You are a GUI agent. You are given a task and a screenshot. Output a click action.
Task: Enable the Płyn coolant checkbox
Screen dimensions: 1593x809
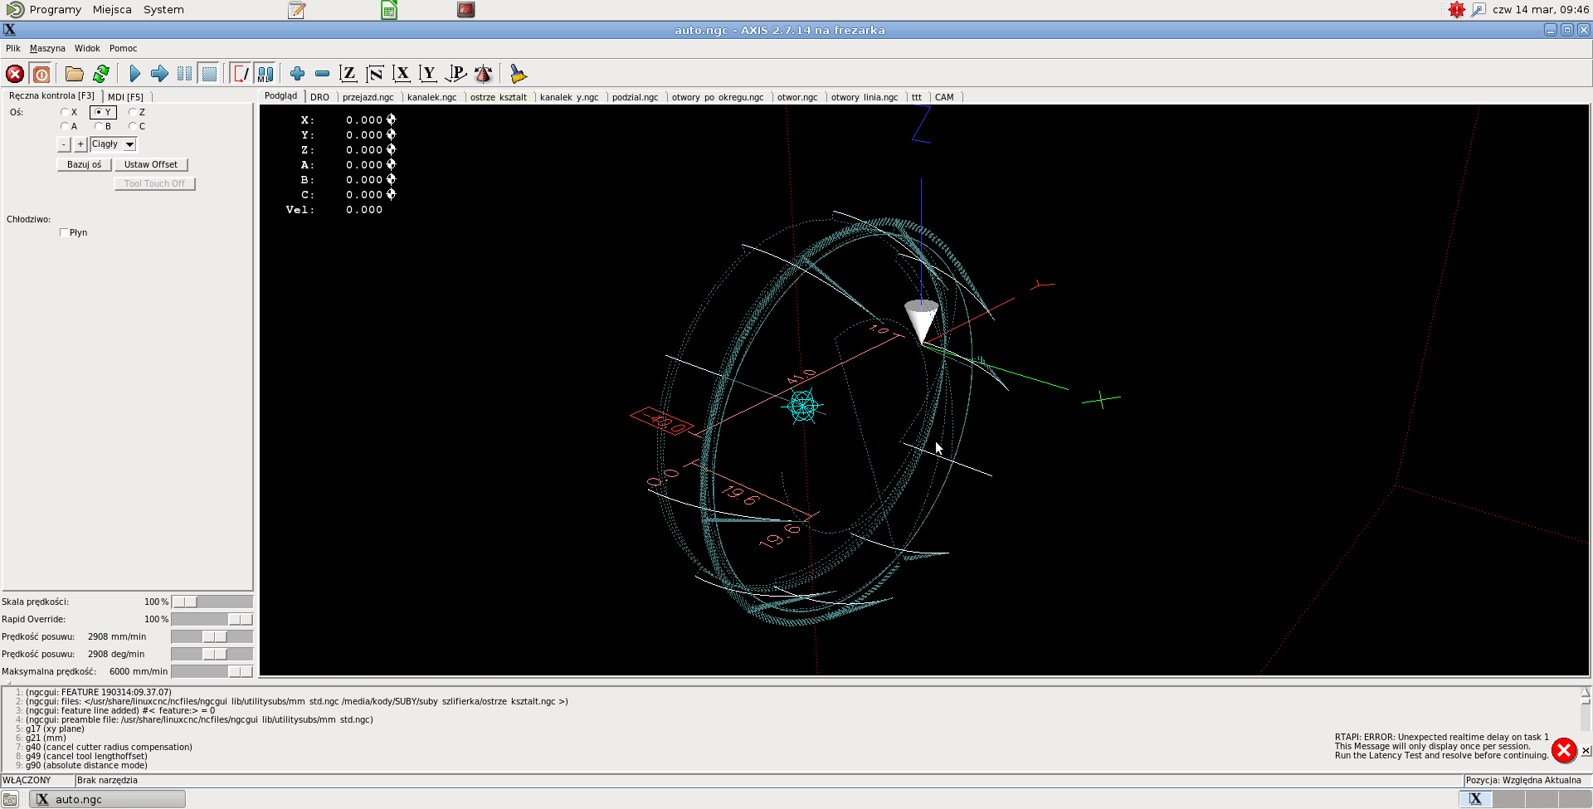pos(64,233)
